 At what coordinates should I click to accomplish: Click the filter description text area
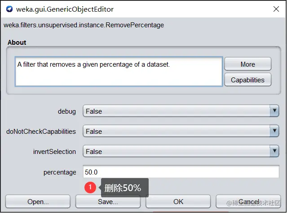pyautogui.click(x=119, y=71)
